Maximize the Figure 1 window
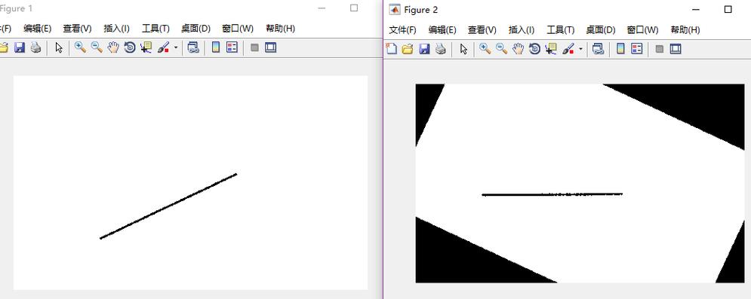Screen dimensions: 751x299 coord(354,8)
